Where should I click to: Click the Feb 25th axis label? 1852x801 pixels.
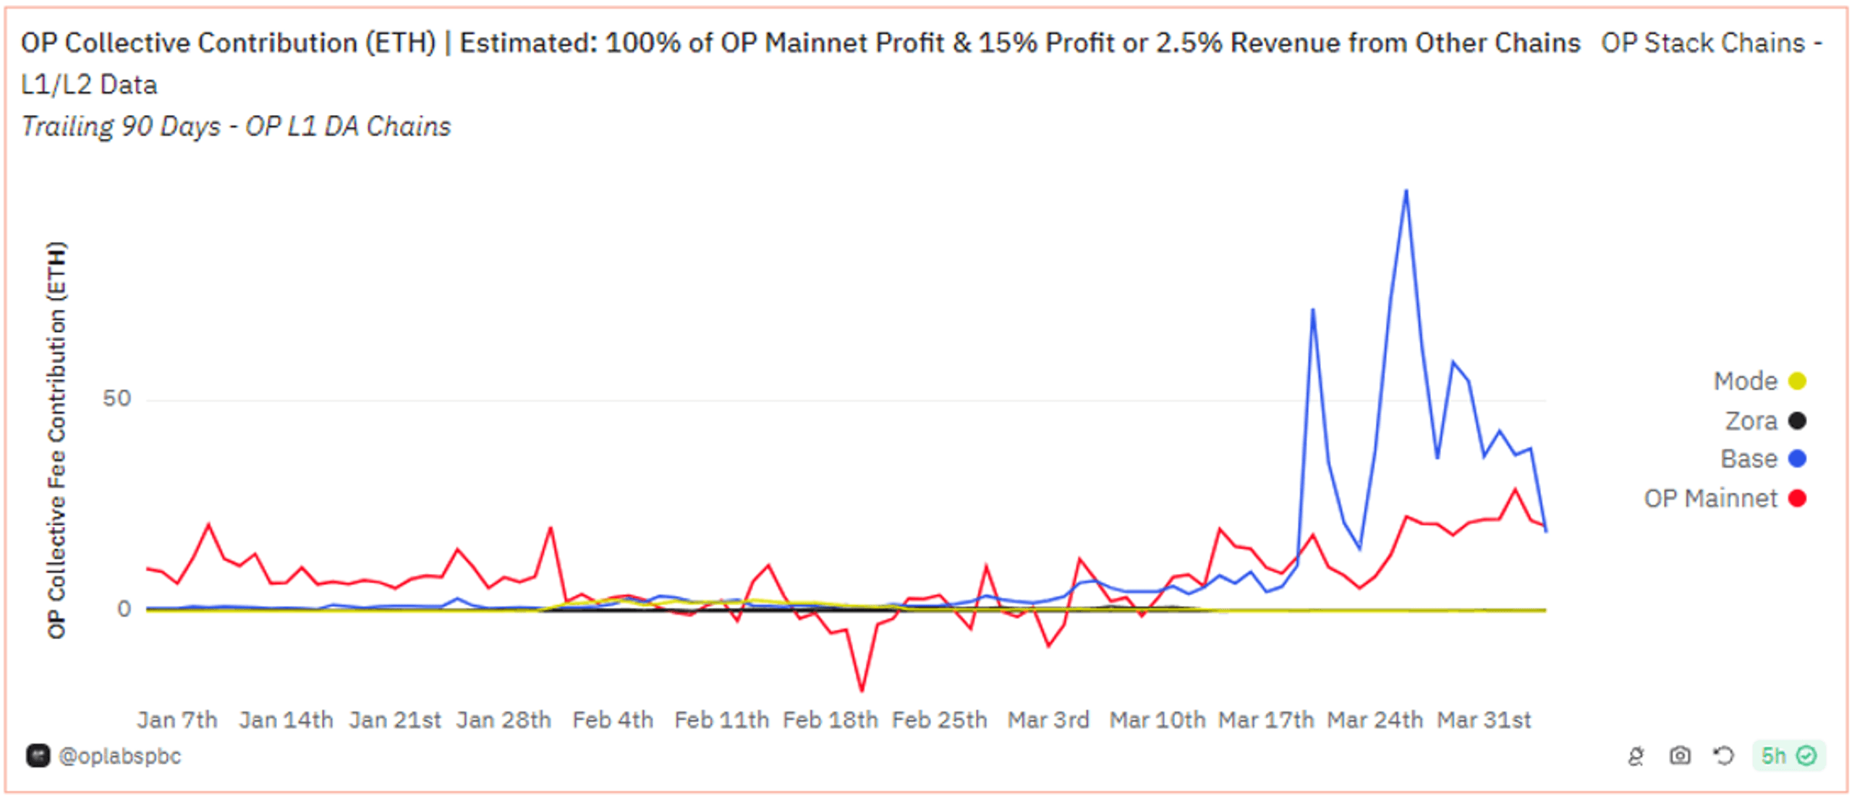point(939,720)
